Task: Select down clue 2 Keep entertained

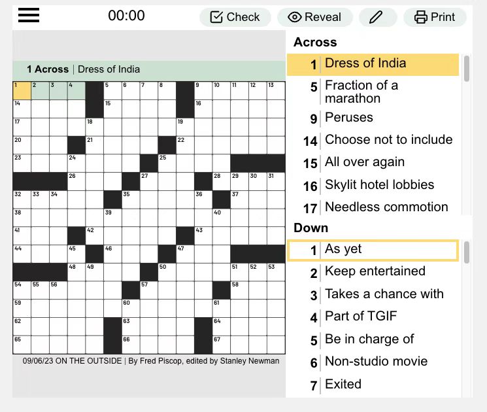Action: point(373,272)
